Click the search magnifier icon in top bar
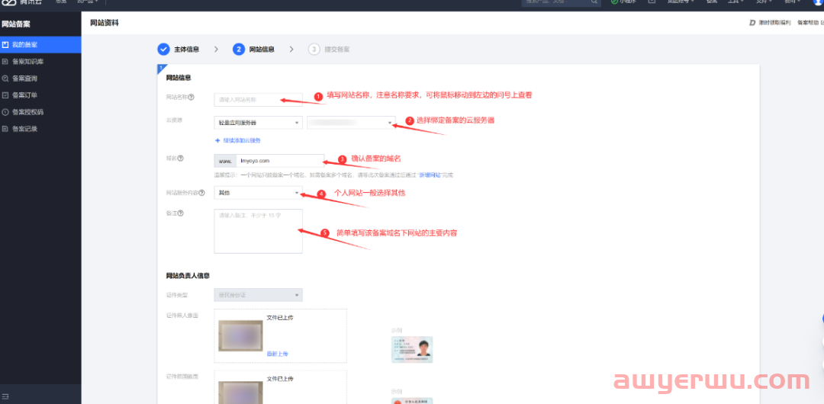 point(594,2)
